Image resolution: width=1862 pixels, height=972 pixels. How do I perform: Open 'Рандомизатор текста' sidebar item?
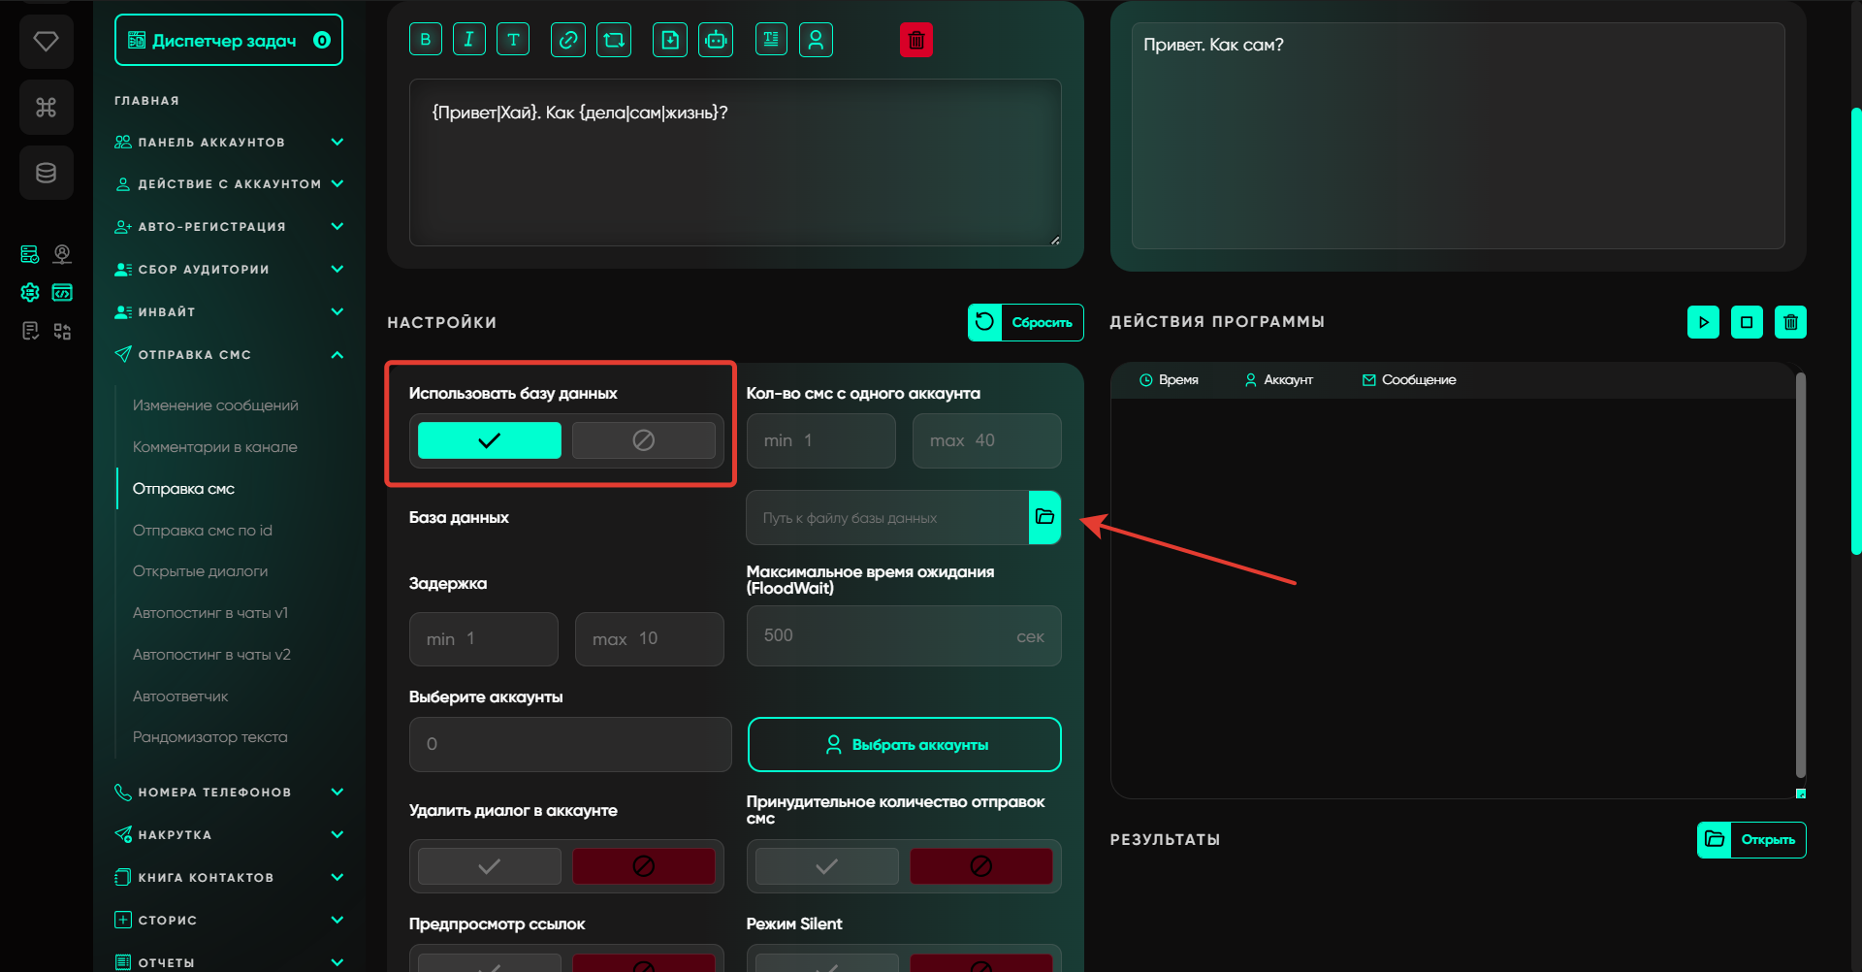[x=209, y=737]
